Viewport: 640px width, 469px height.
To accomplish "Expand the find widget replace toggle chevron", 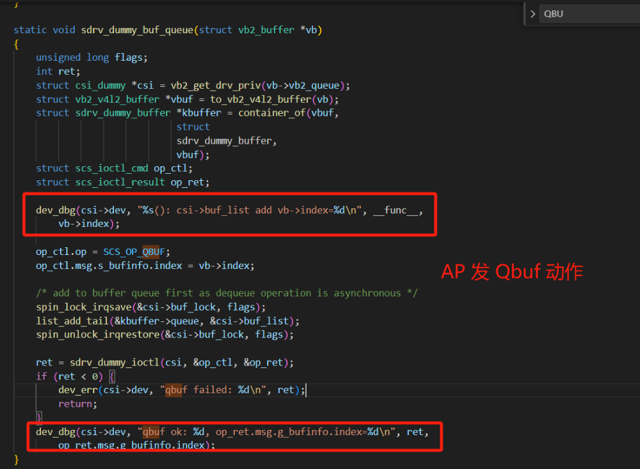I will 532,13.
